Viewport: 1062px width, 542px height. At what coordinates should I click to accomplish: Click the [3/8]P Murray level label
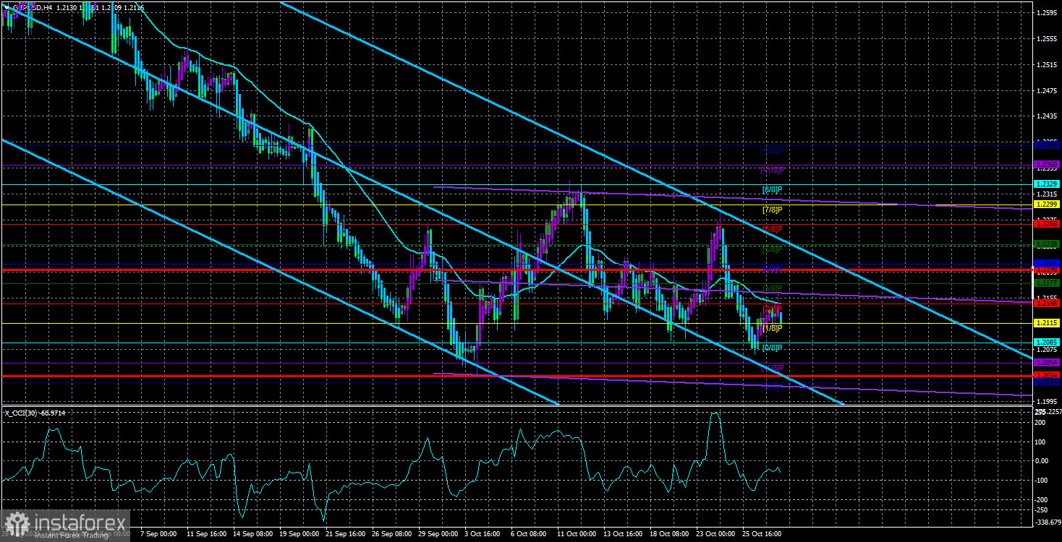[773, 288]
